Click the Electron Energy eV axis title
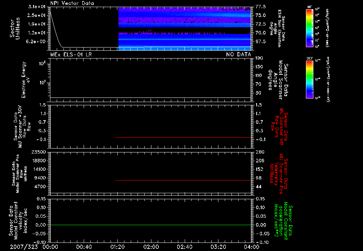Image resolution: width=363 pixels, height=251 pixels. coord(25,80)
